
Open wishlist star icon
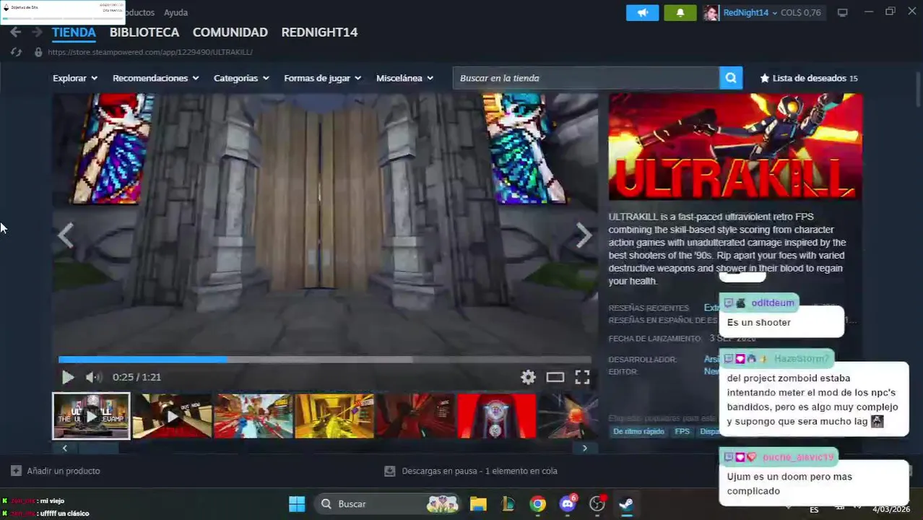point(764,78)
